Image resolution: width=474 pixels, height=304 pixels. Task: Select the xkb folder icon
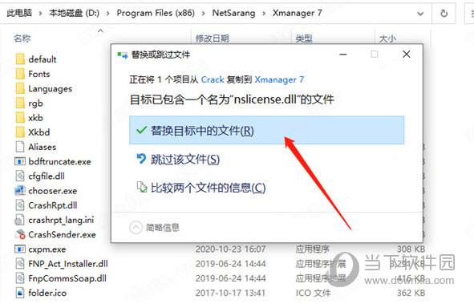(20, 118)
